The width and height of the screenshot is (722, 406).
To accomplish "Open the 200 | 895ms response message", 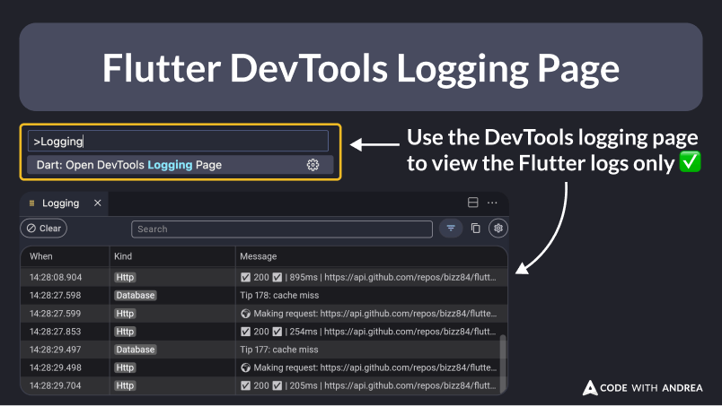I will pyautogui.click(x=368, y=277).
